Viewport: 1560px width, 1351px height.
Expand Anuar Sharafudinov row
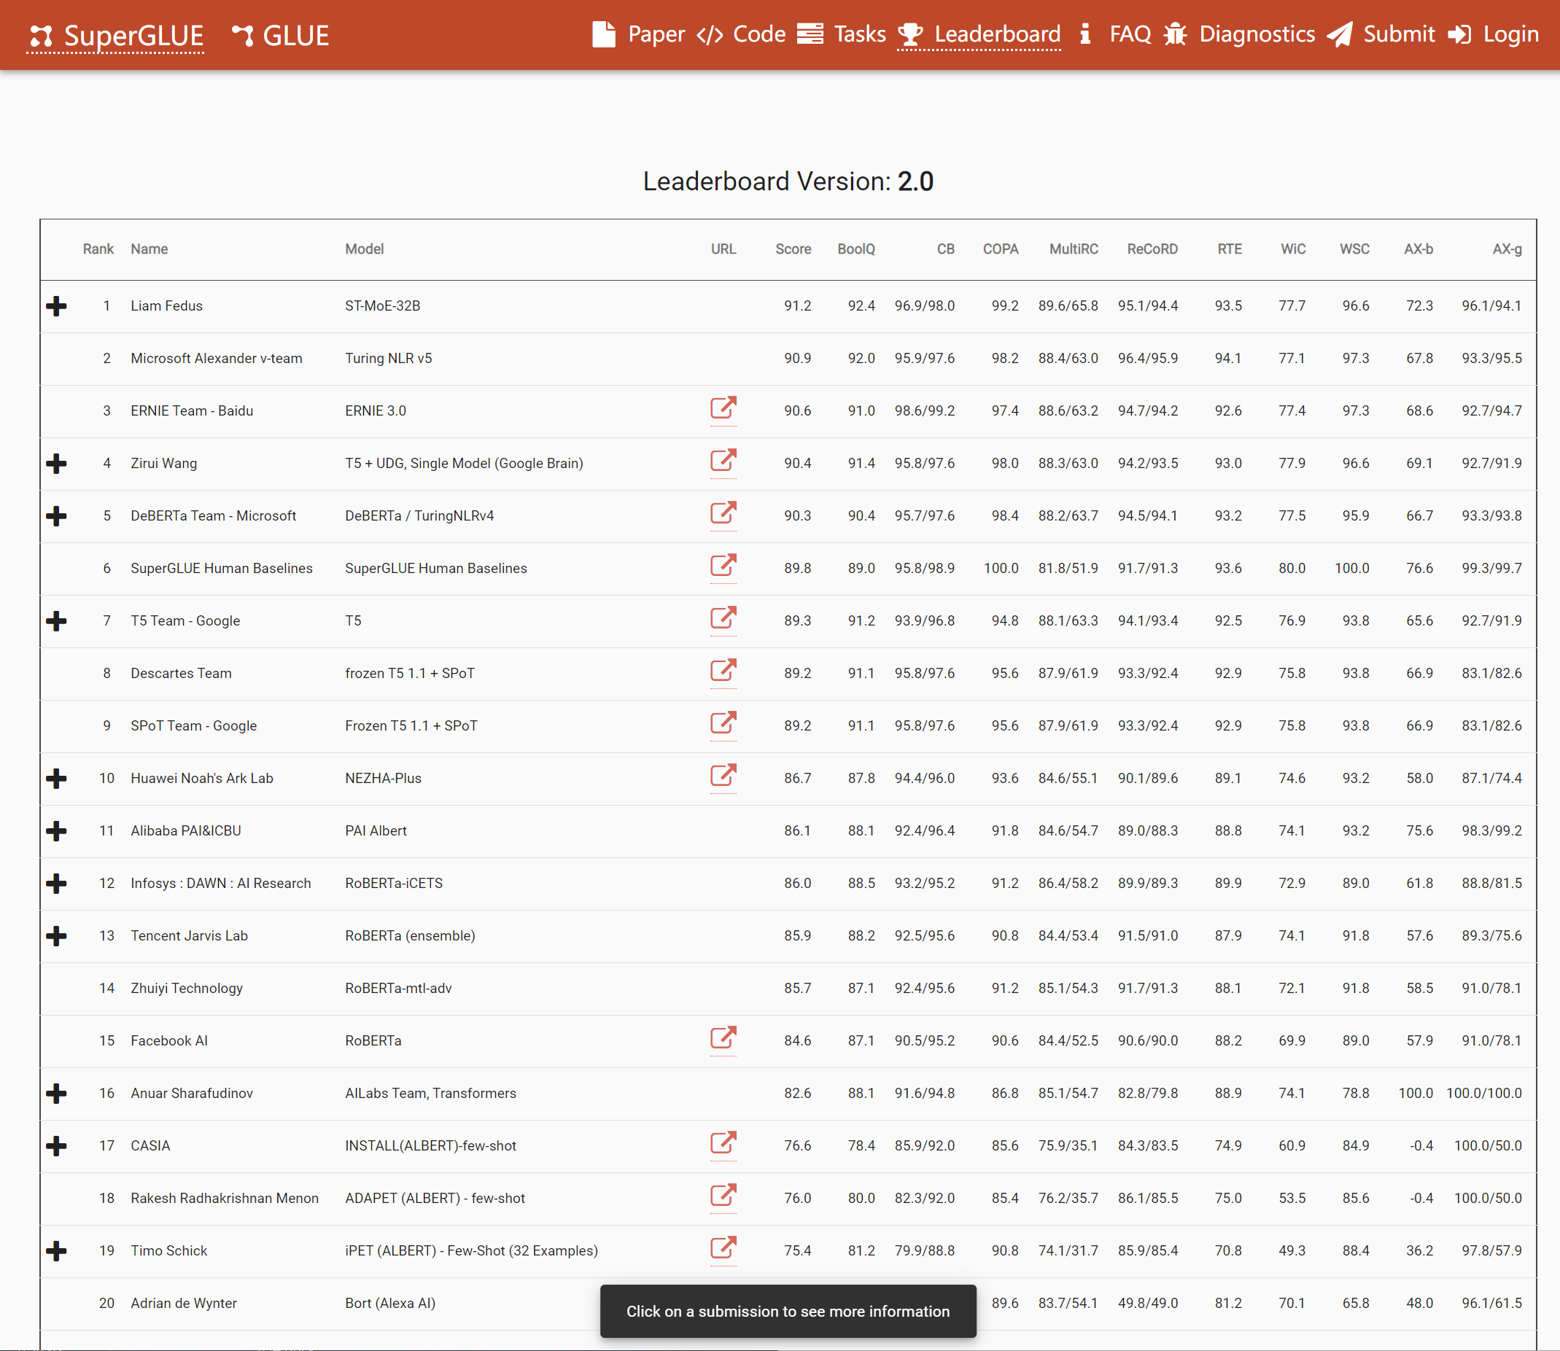[x=57, y=1094]
